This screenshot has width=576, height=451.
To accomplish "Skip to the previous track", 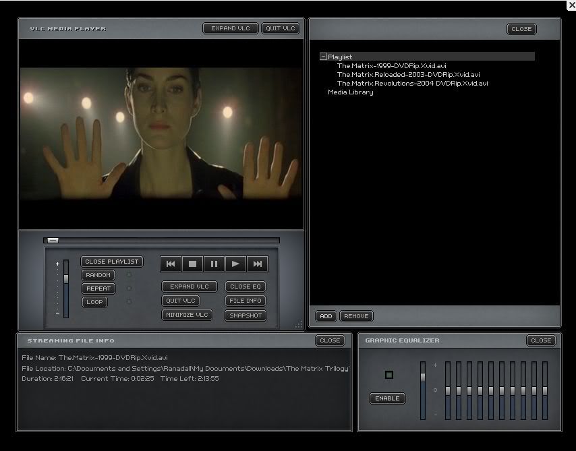I will 171,264.
